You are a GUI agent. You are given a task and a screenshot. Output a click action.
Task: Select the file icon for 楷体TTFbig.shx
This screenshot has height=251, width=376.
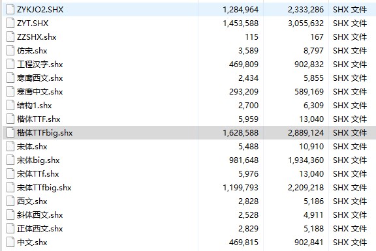coord(10,133)
